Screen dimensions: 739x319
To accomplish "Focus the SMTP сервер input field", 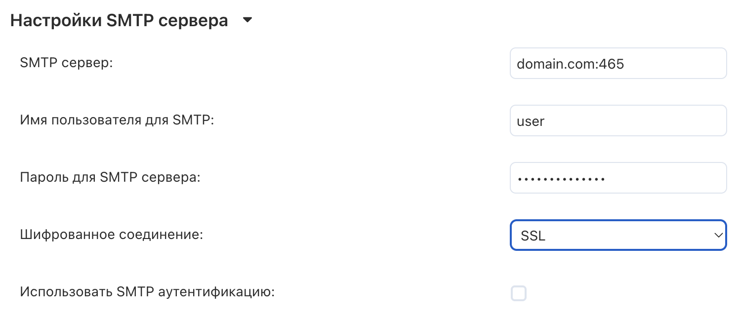I will pos(618,63).
